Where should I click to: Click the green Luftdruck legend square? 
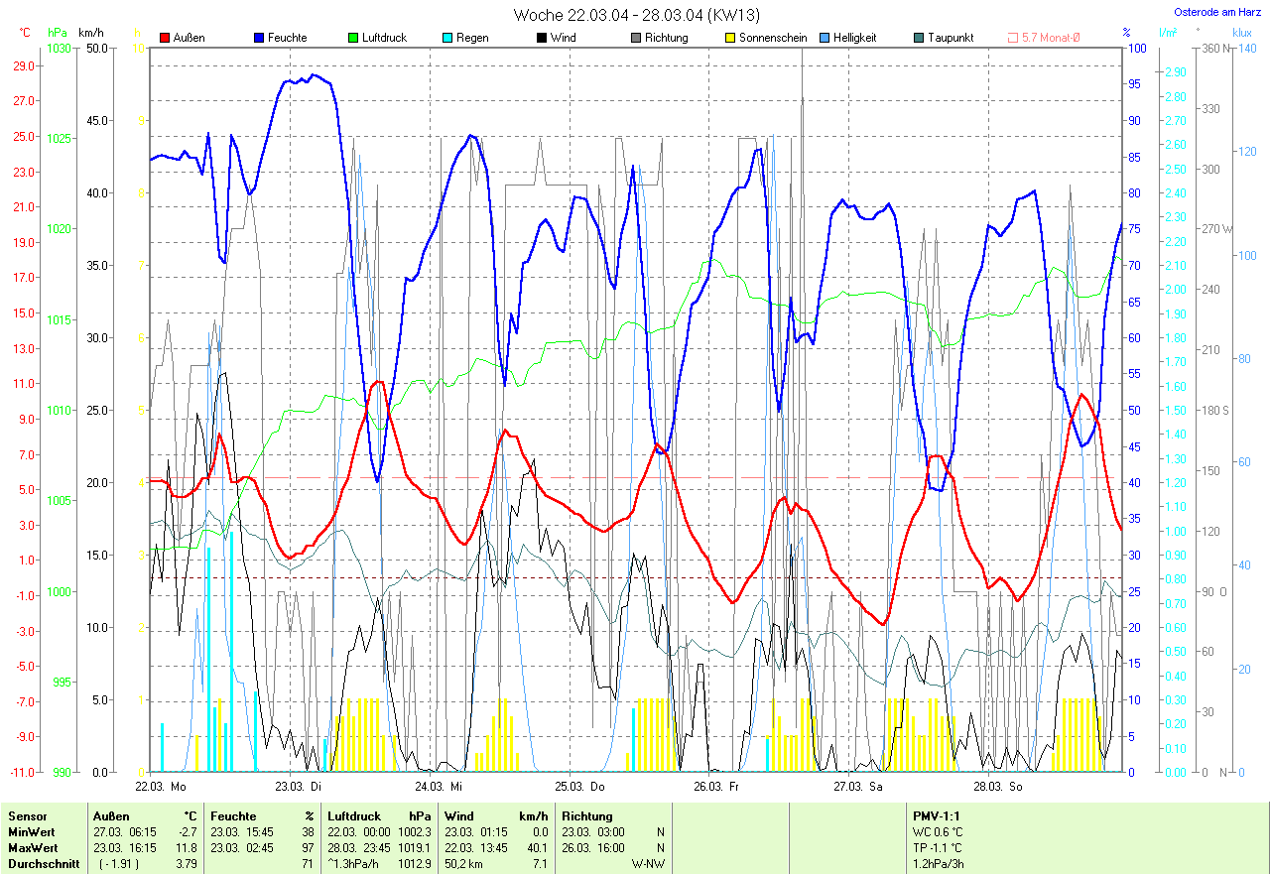click(x=352, y=38)
